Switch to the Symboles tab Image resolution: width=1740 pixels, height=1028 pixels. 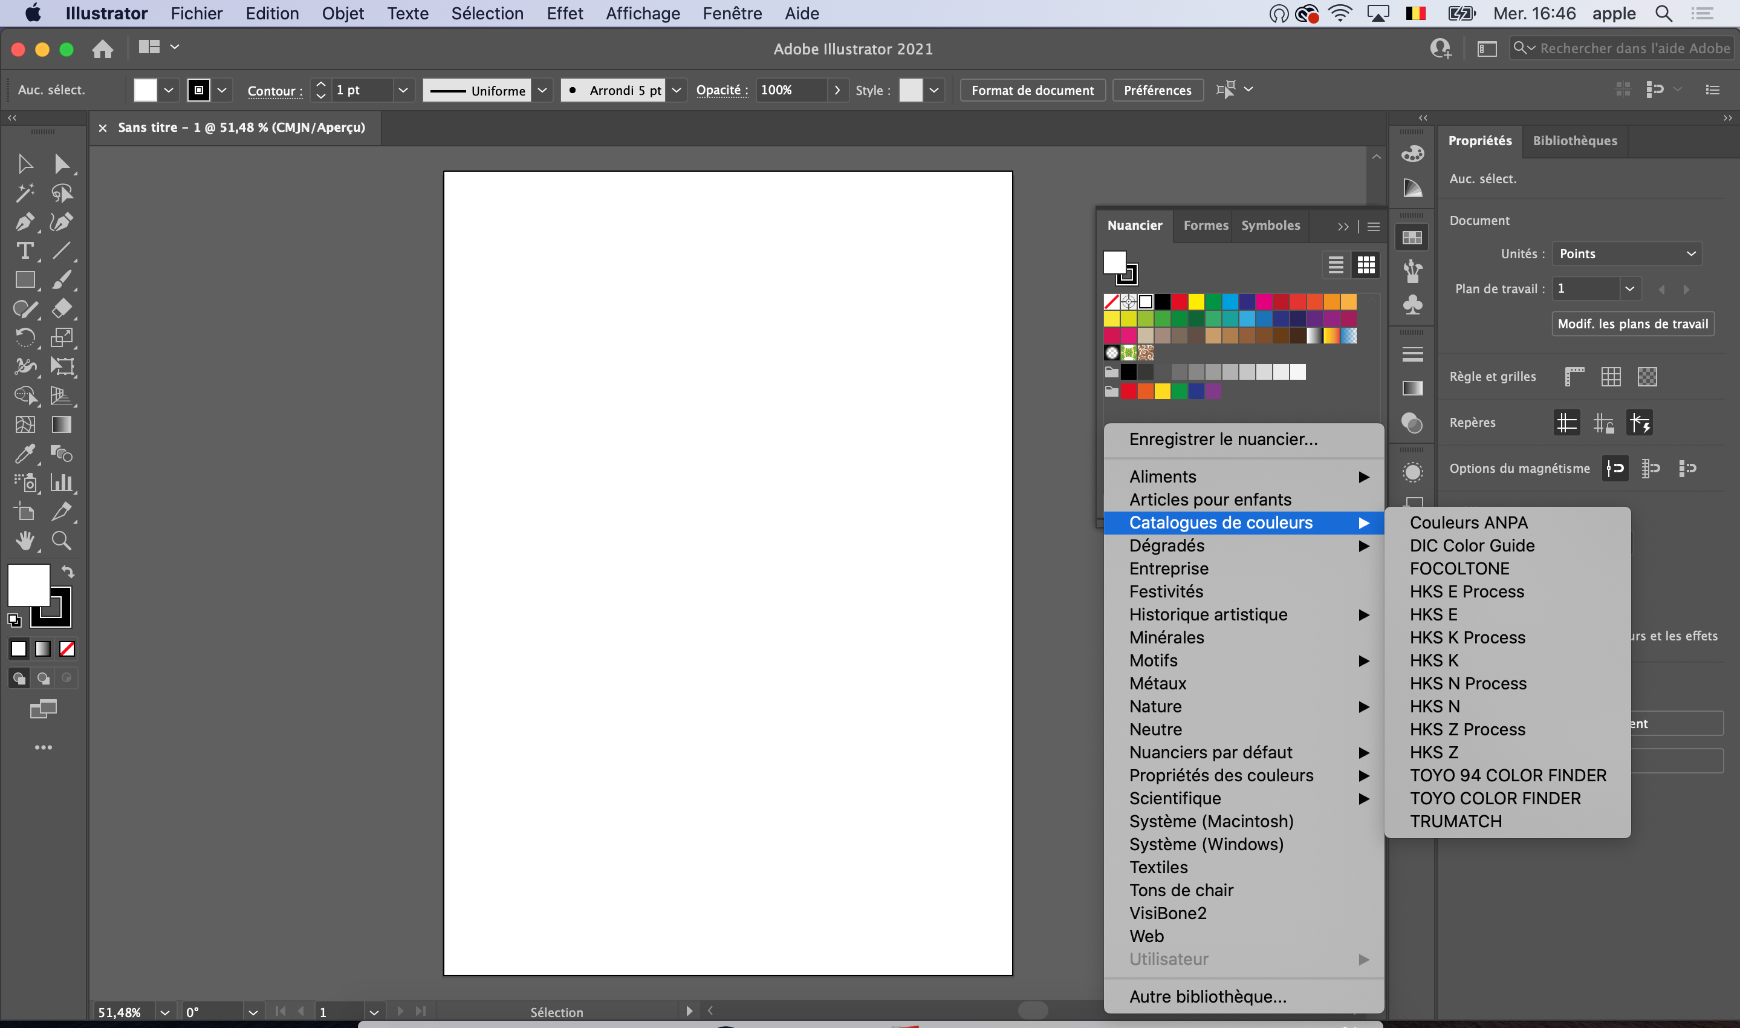point(1270,225)
